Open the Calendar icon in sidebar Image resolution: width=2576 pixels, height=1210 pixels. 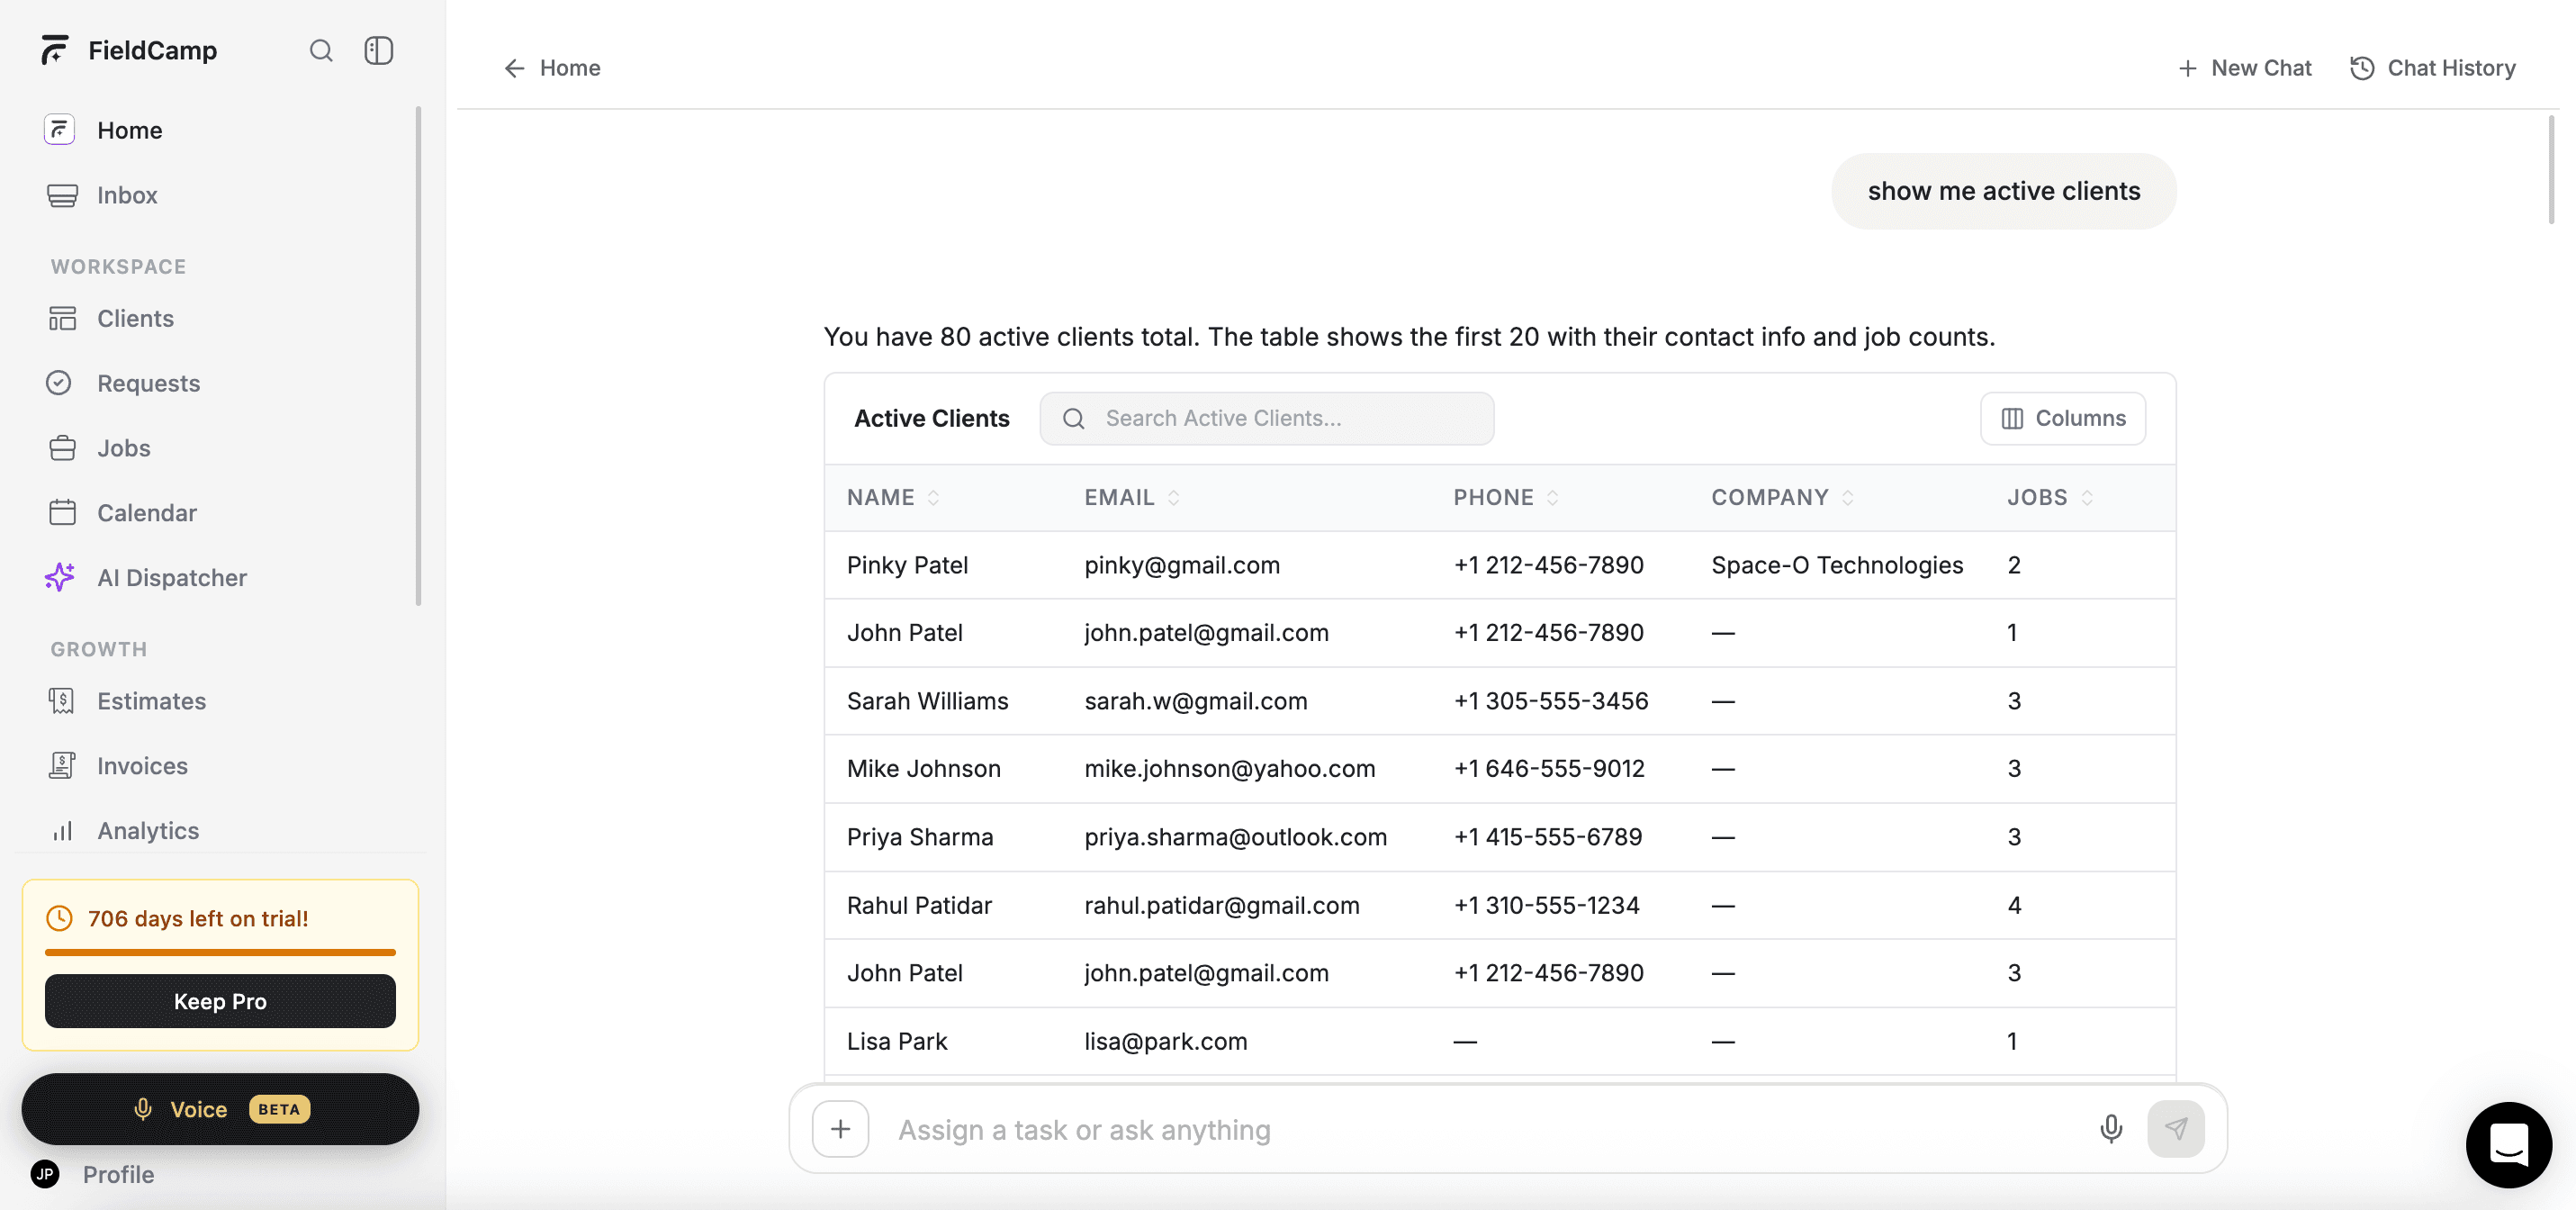(62, 512)
